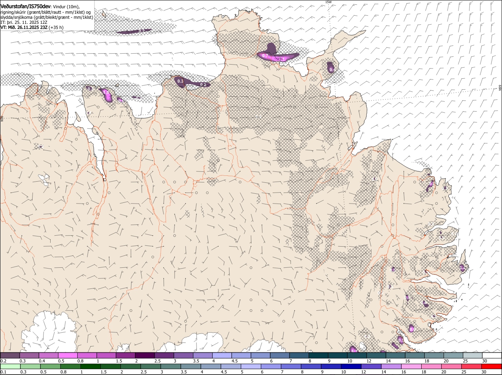Click the 'N99' label on the right edge
Screen dimensions: 502x375
pos(500,88)
